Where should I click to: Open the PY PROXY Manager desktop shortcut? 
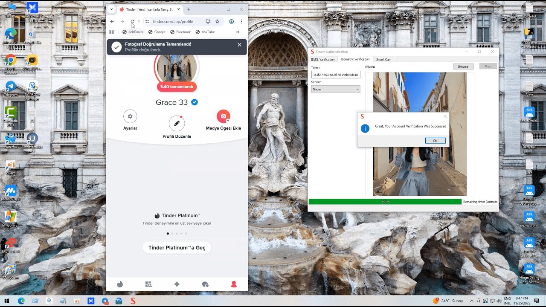(x=32, y=91)
